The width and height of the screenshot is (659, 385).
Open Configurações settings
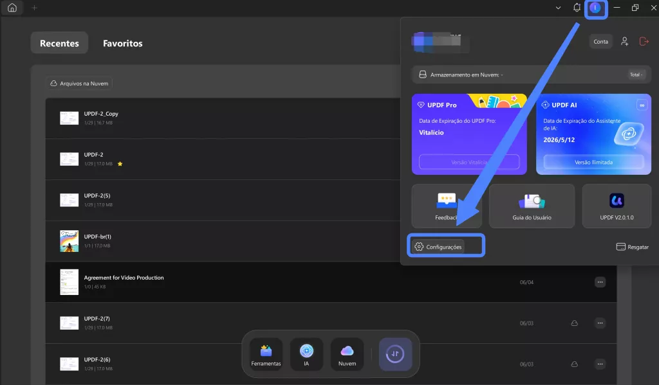tap(438, 246)
